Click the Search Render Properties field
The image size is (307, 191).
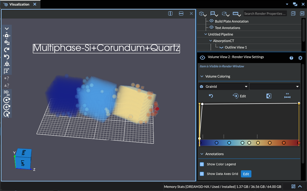(x=265, y=14)
